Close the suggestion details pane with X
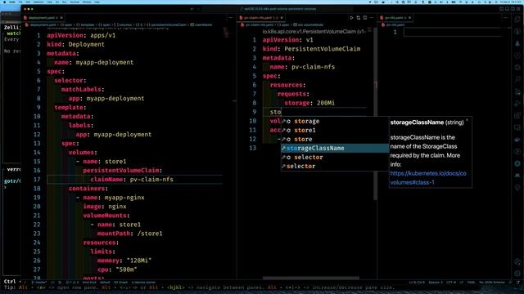The image size is (524, 294). point(467,120)
